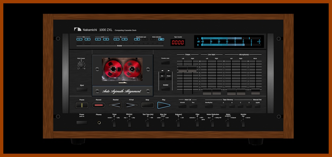Toggle the Meter peak hold/VU peak switch
Viewport: 332px width, 157px height.
point(228,122)
